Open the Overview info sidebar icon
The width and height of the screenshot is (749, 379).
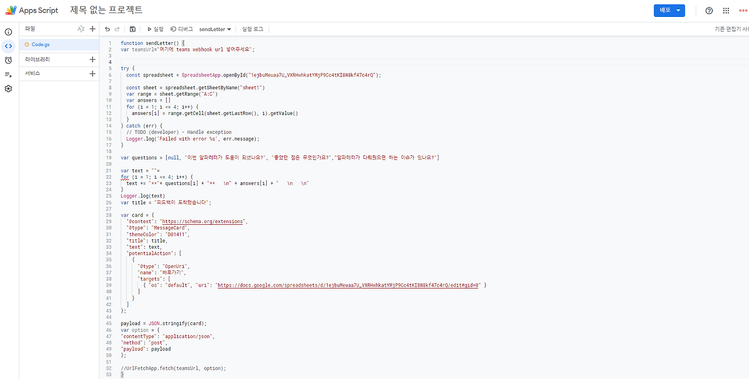8,32
